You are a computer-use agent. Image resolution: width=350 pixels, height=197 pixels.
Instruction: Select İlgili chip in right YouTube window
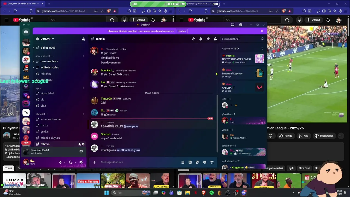(291, 168)
